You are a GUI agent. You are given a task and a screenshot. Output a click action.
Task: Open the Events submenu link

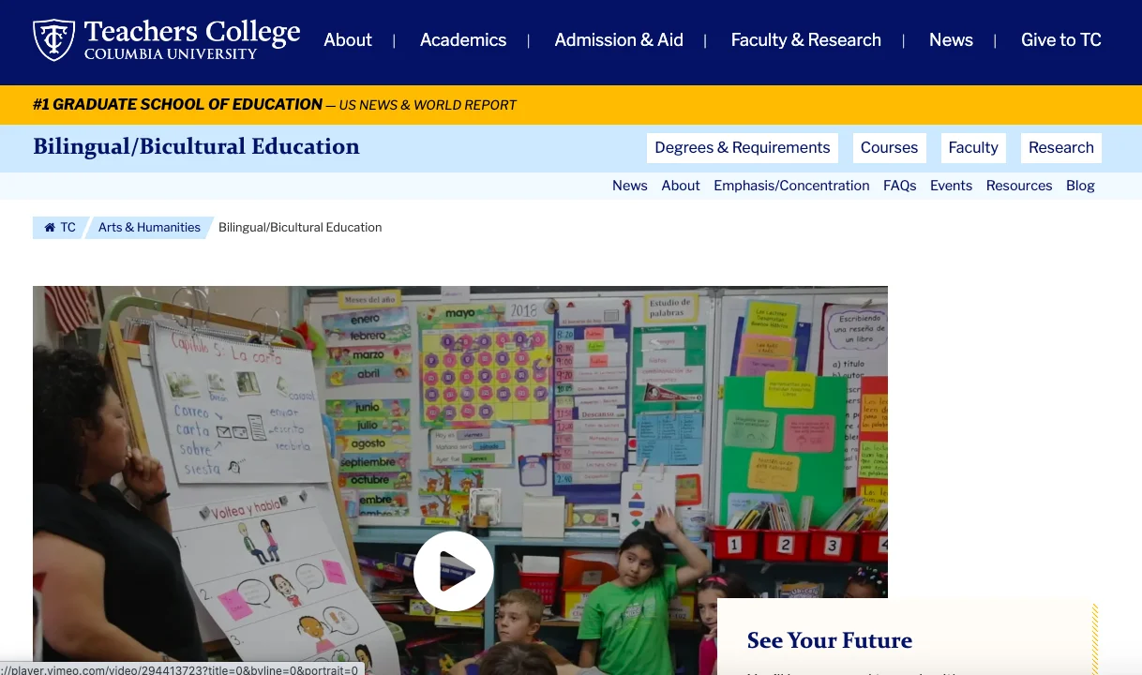(951, 186)
